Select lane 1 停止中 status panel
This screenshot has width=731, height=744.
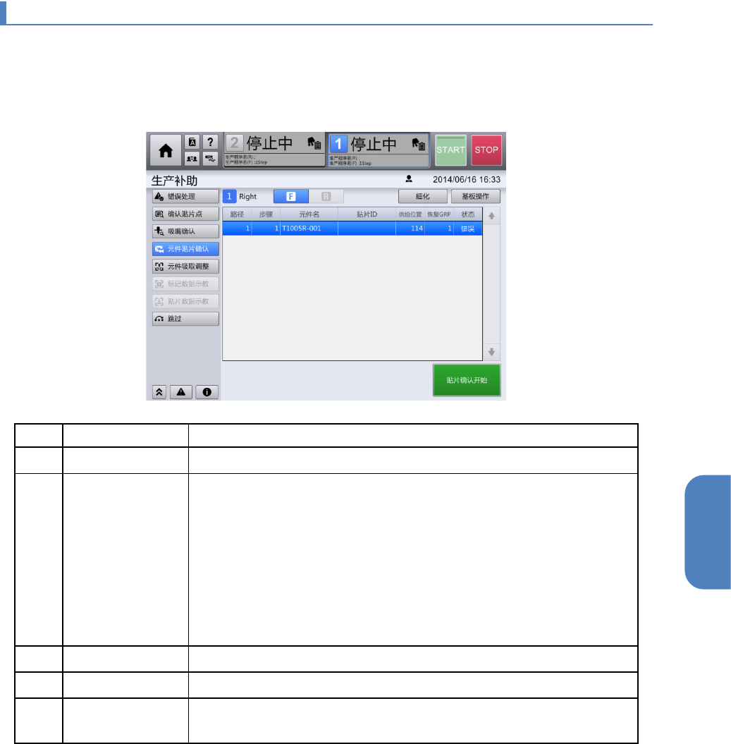point(379,150)
